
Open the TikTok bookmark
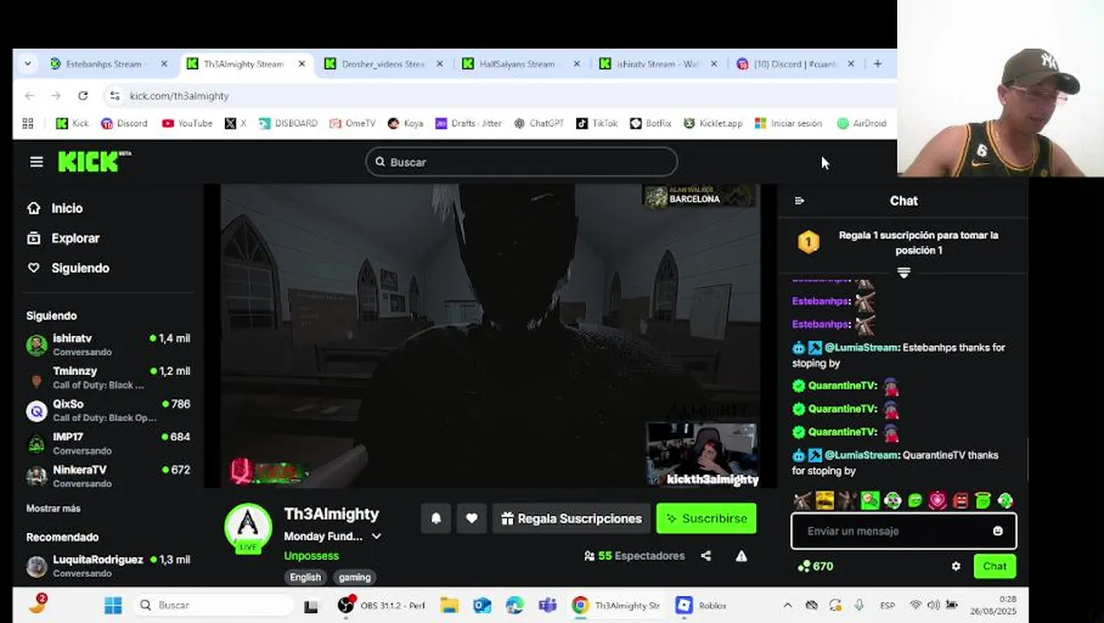pyautogui.click(x=597, y=124)
